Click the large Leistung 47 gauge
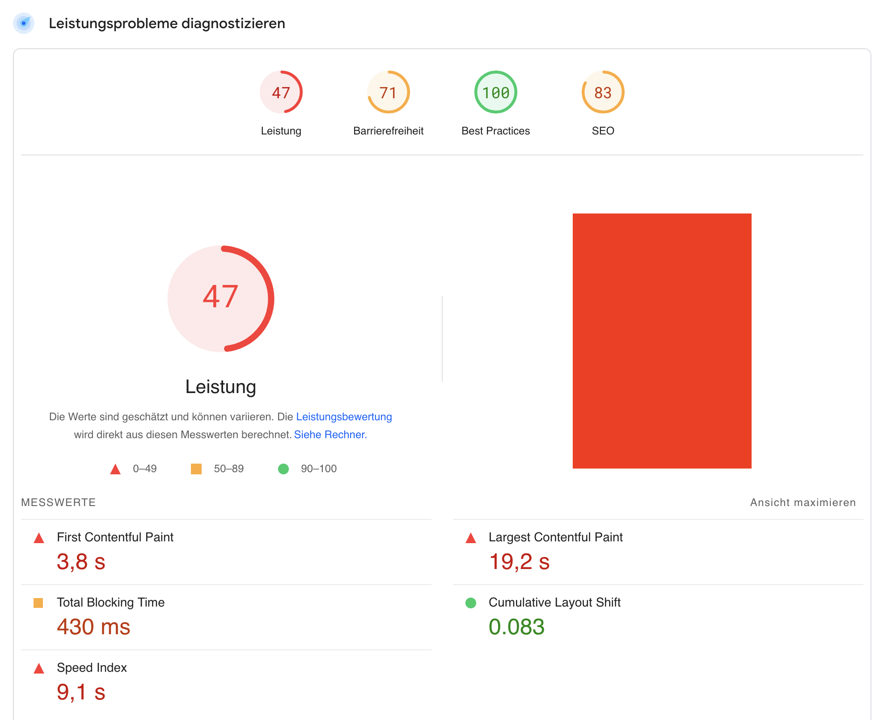 (221, 298)
